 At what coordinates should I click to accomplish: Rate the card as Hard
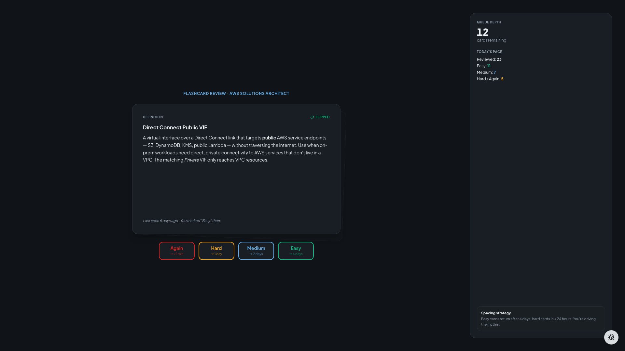click(216, 251)
